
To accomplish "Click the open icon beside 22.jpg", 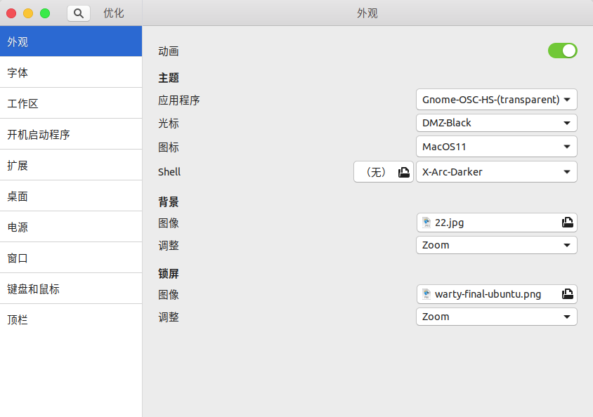I will click(x=567, y=223).
